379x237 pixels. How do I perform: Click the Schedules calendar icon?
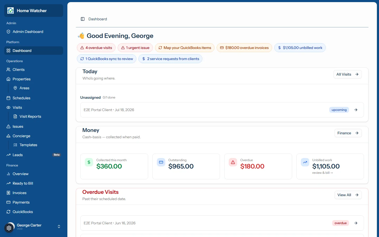[8, 98]
